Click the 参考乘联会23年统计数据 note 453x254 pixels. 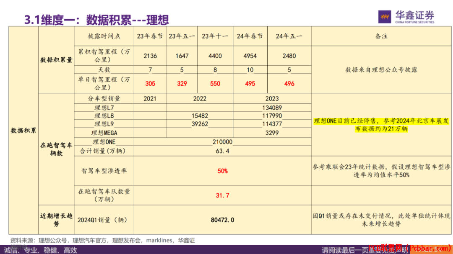pyautogui.click(x=381, y=171)
